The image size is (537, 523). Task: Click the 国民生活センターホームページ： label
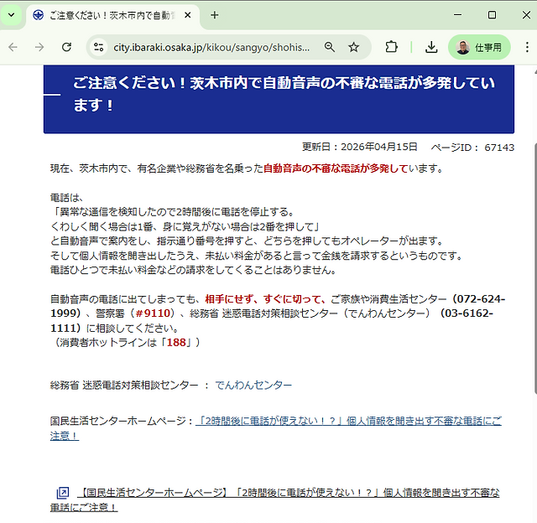[x=122, y=421]
